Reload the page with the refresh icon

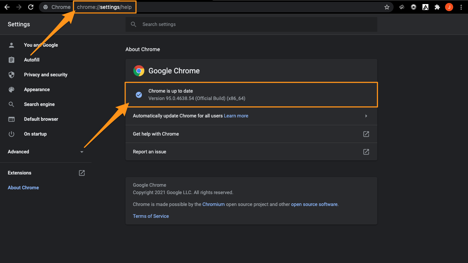(x=31, y=7)
